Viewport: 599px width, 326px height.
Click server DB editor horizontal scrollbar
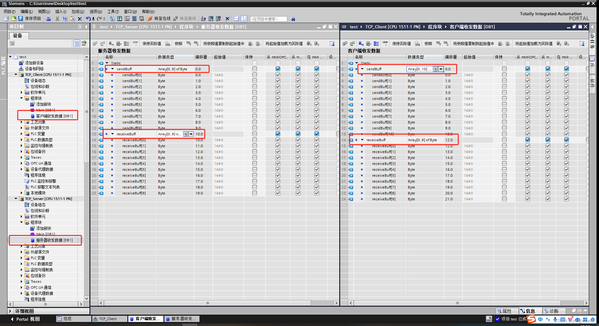pyautogui.click(x=208, y=303)
